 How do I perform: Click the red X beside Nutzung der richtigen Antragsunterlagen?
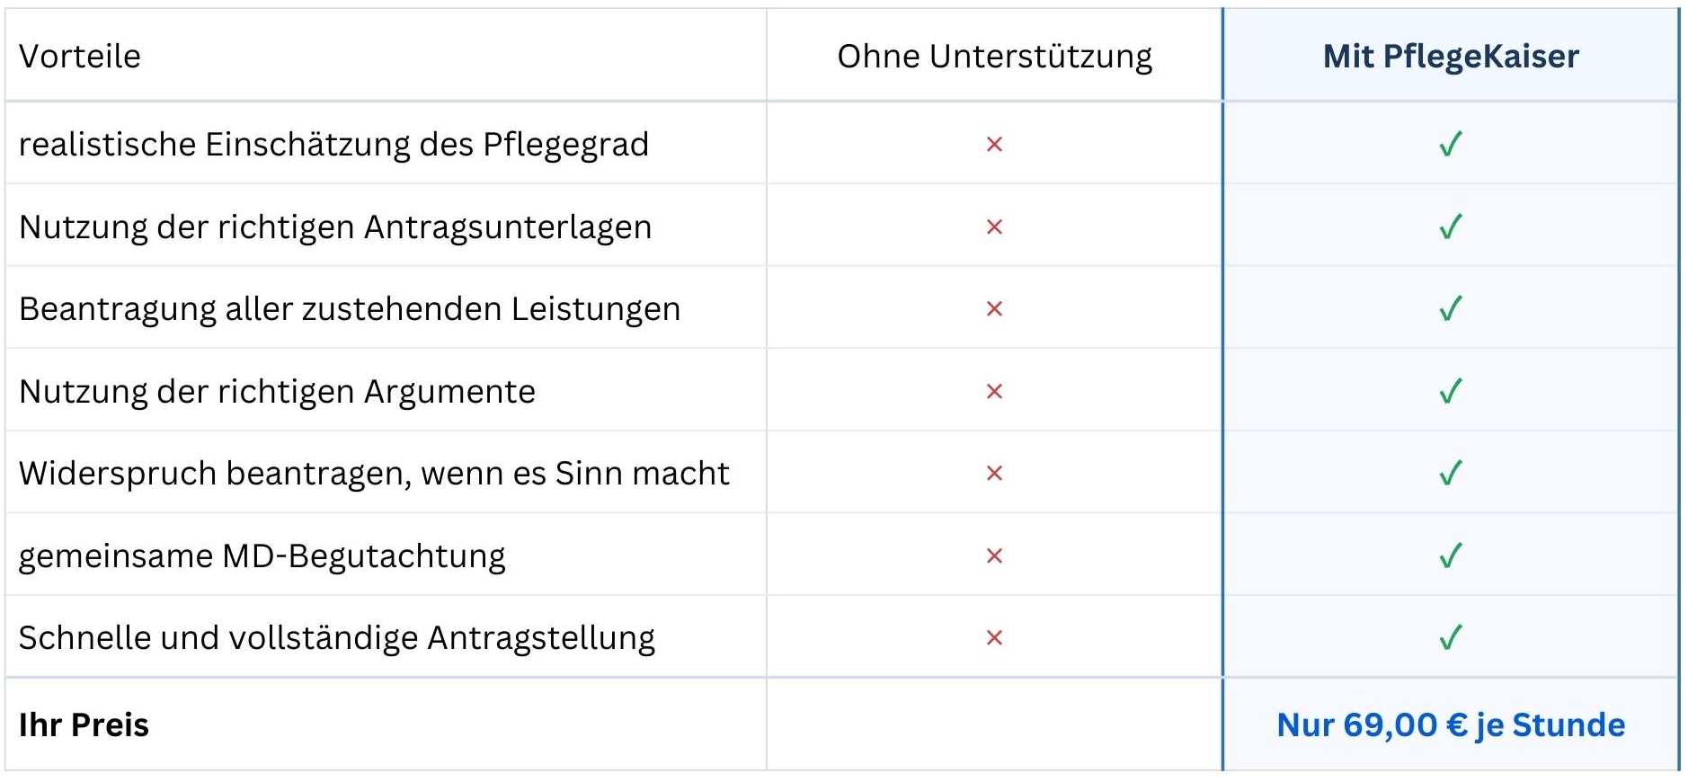click(994, 227)
